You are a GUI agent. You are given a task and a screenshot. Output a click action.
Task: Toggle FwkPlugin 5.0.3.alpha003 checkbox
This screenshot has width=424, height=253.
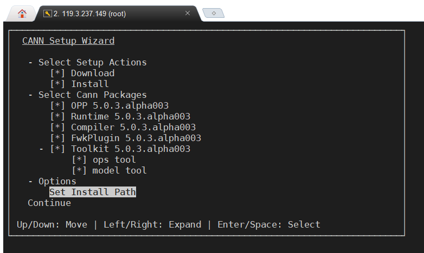[57, 138]
